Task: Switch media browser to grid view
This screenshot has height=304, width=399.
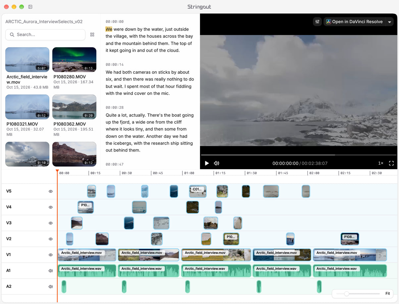Action: point(92,35)
